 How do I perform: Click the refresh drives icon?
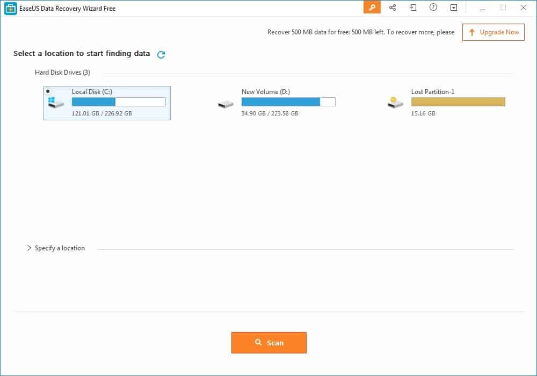tap(161, 54)
